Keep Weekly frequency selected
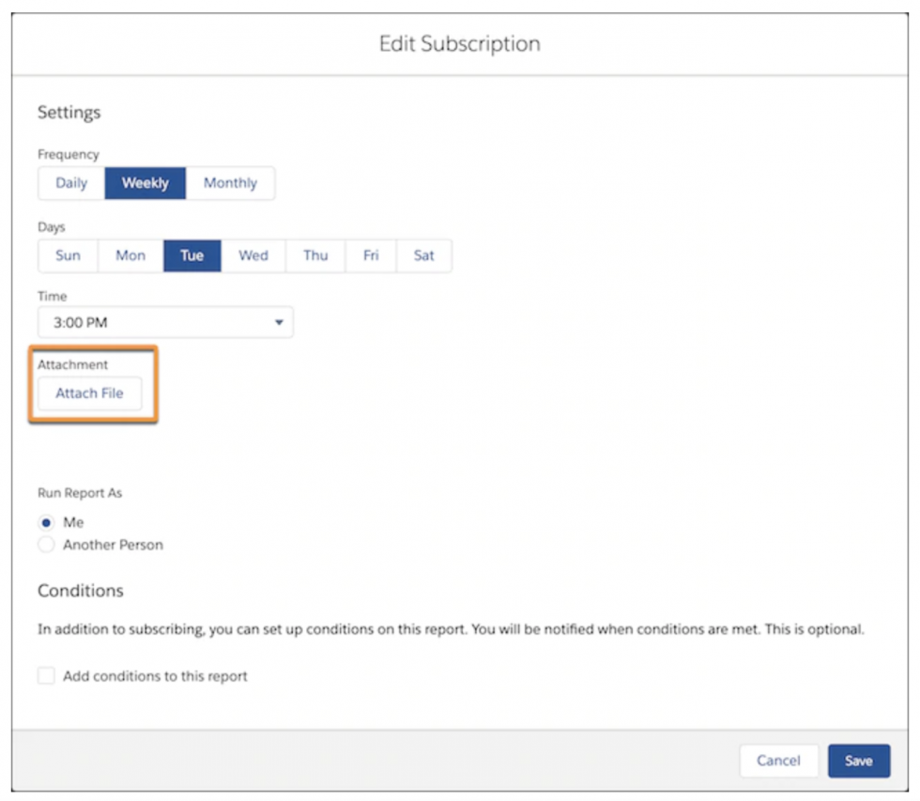Screen dimensions: 920x801 point(145,183)
